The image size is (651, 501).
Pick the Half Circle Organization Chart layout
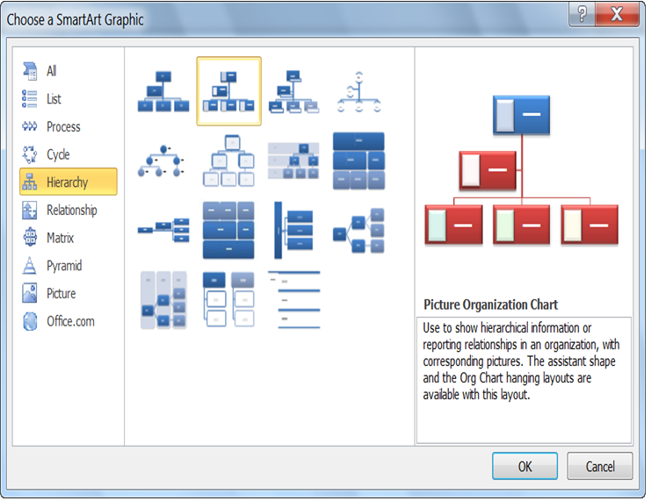coord(358,91)
